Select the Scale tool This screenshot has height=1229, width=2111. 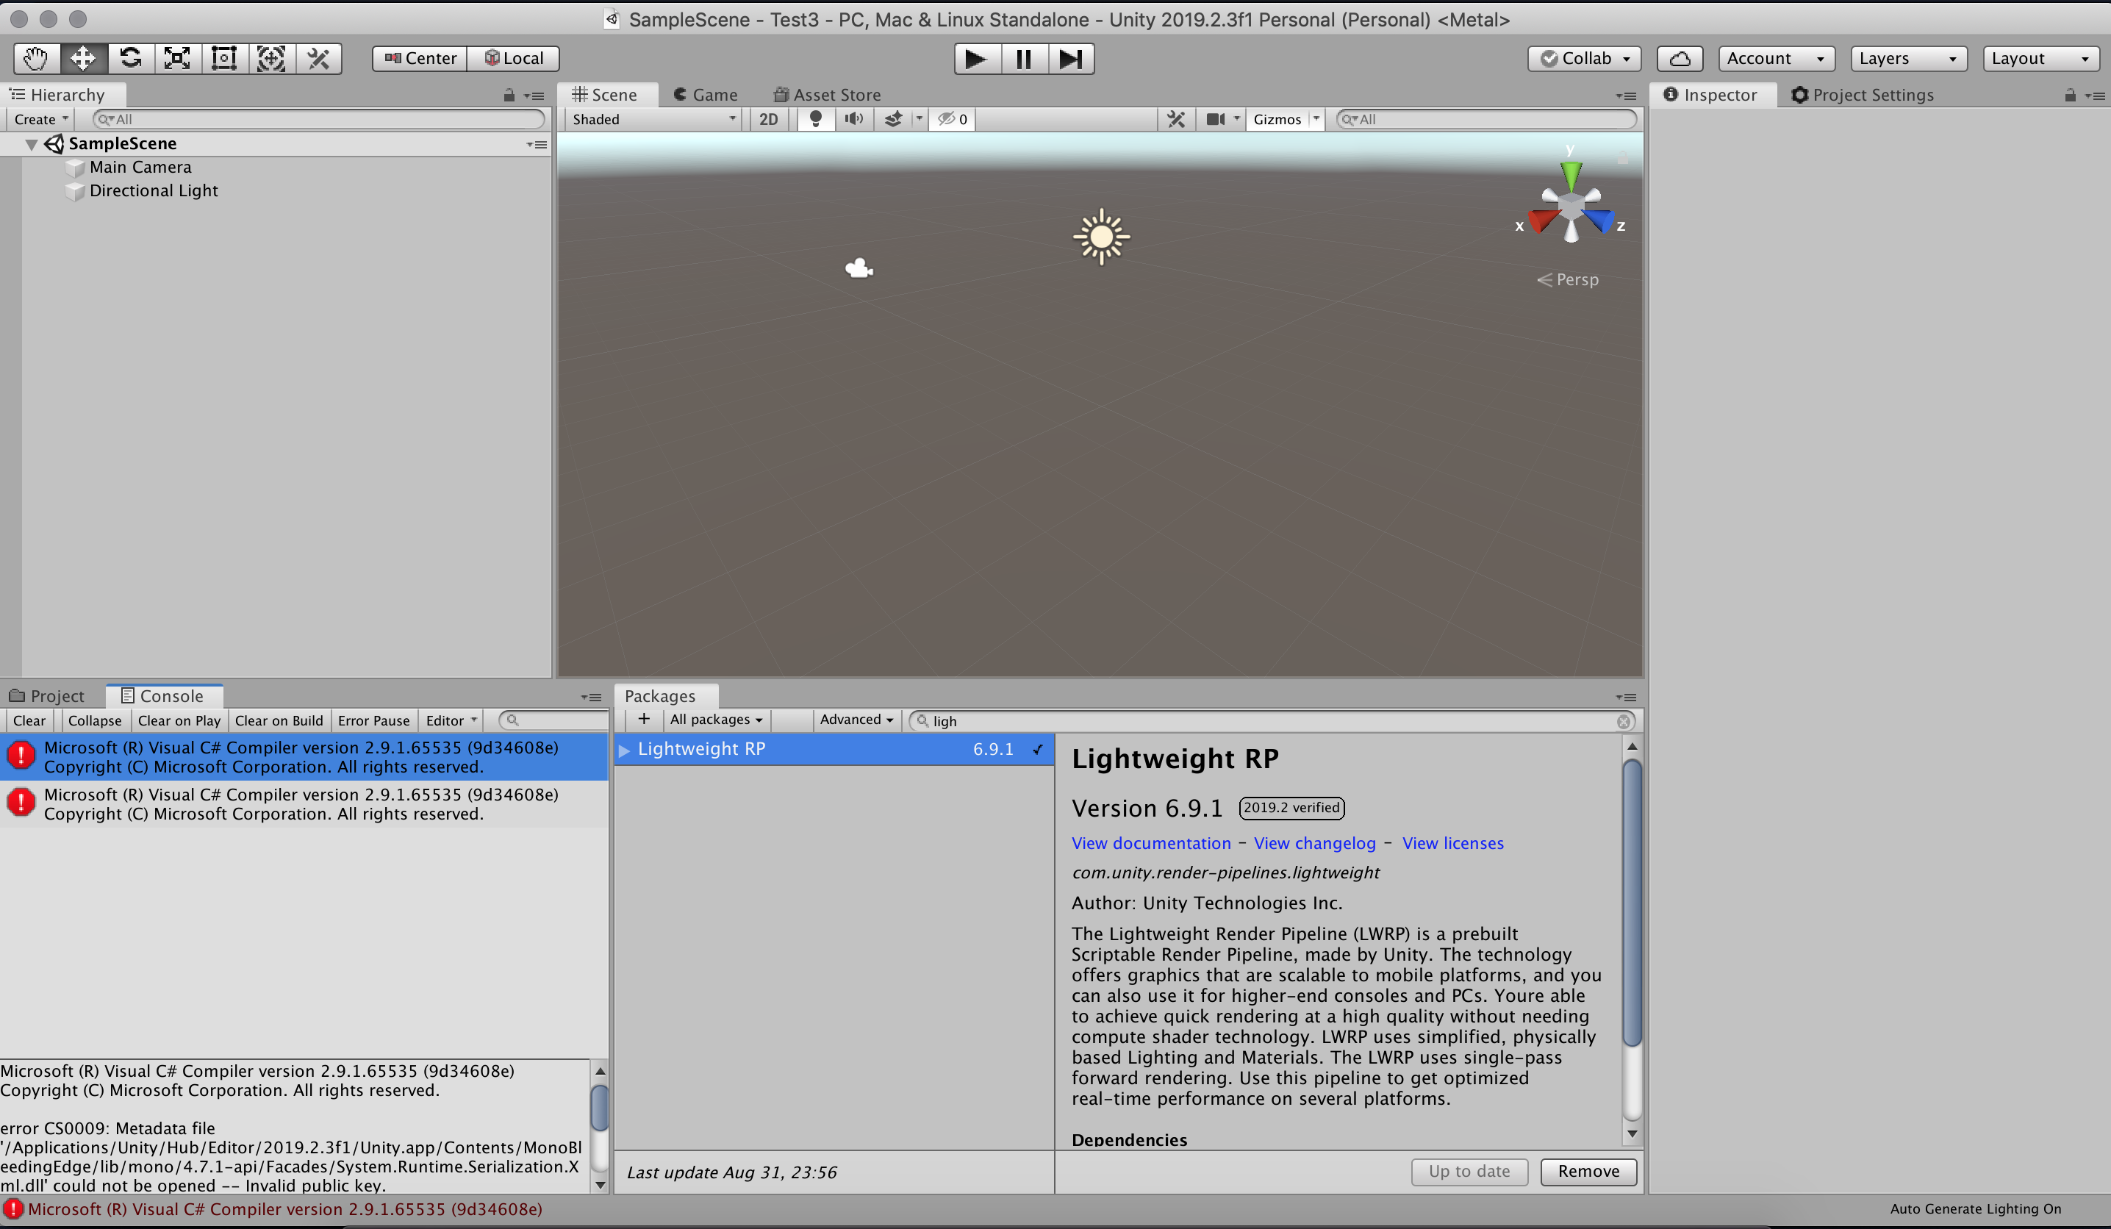tap(176, 58)
